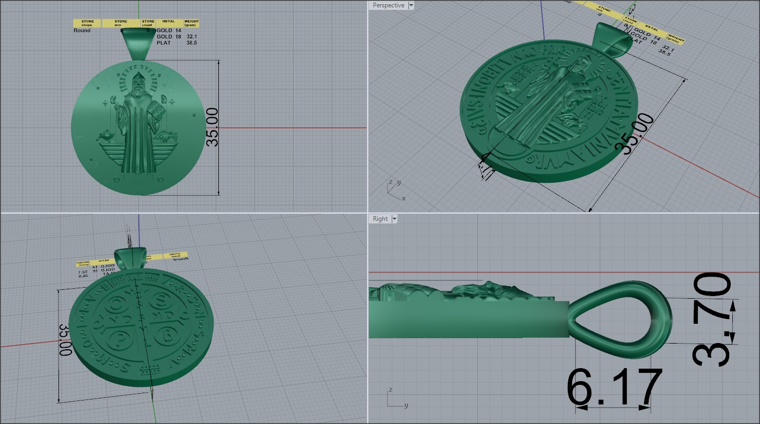Select the PLAT 38.5 row in top-left table
The width and height of the screenshot is (760, 424).
tap(176, 43)
